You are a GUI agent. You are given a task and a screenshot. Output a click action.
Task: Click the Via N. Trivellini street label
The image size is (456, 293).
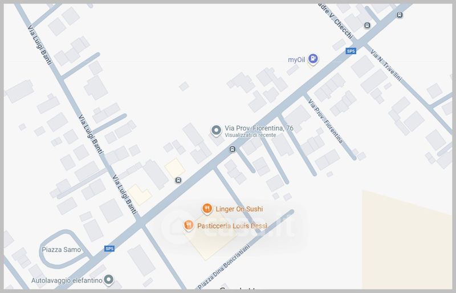point(386,65)
